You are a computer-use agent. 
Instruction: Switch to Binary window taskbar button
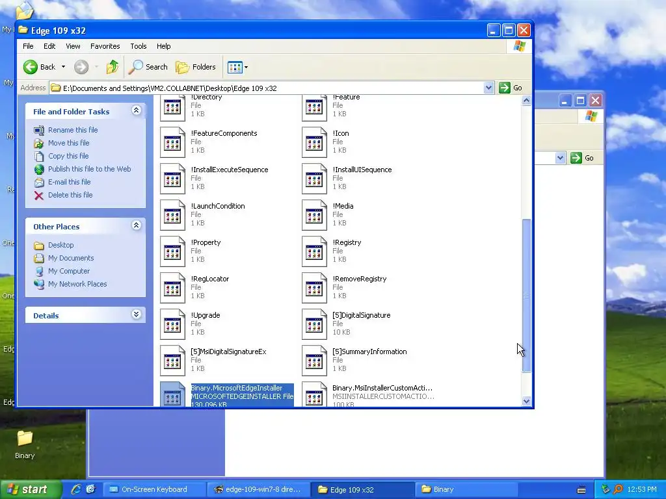click(466, 489)
